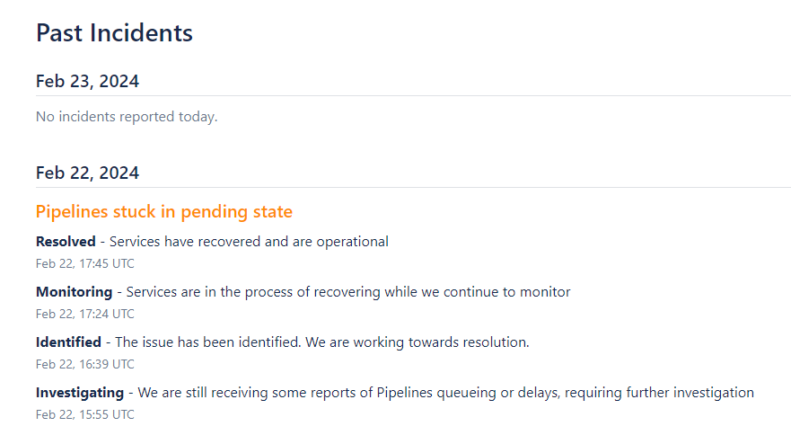The height and width of the screenshot is (435, 791).
Task: Select the Feb 22, 2024 date heading
Action: pyautogui.click(x=87, y=173)
